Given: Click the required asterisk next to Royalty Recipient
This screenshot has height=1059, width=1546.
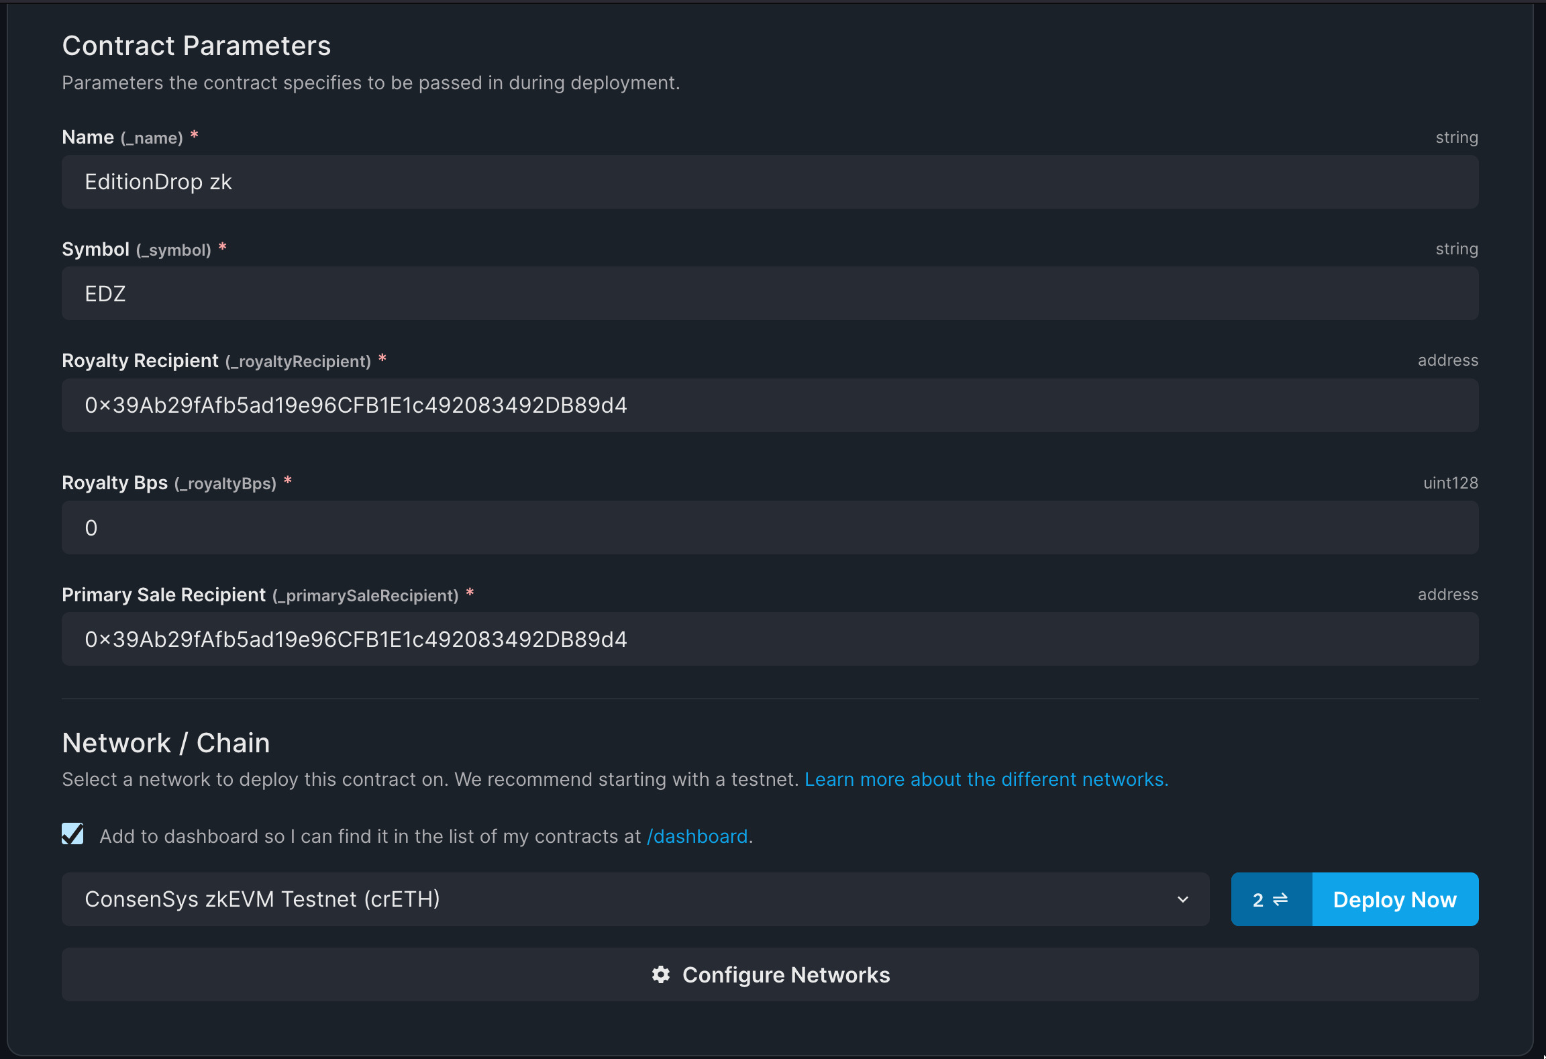Looking at the screenshot, I should click(382, 360).
